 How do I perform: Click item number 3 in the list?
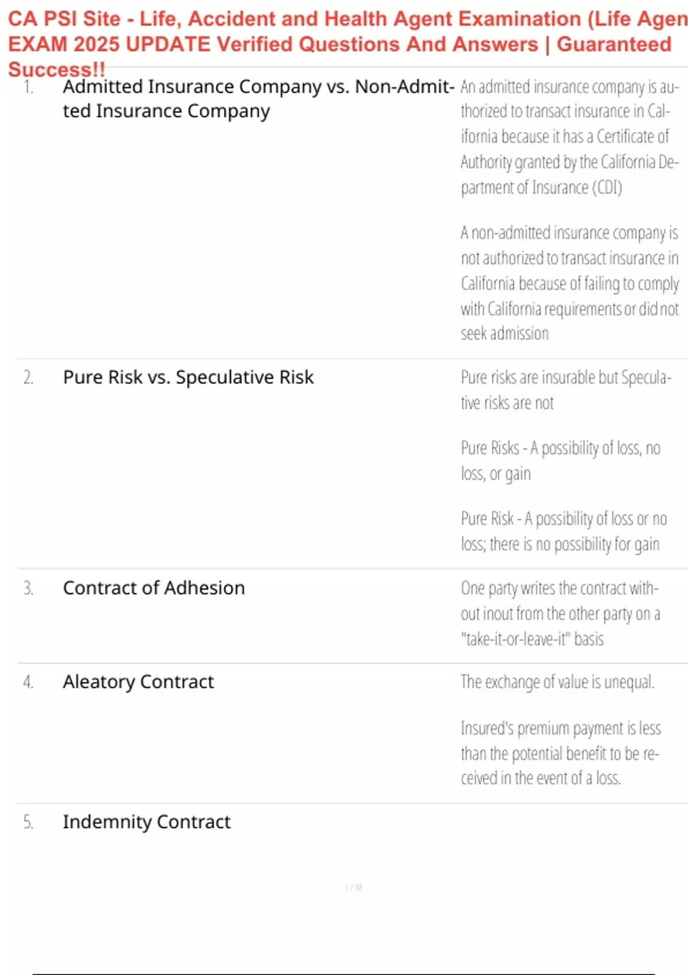(29, 588)
